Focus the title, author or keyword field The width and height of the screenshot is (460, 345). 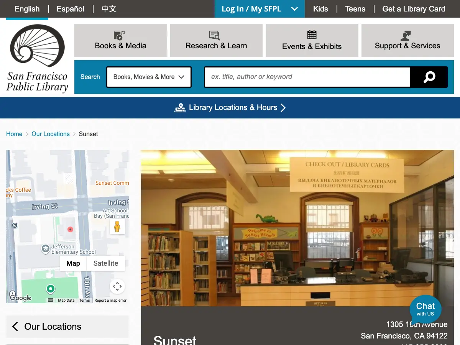tap(307, 77)
